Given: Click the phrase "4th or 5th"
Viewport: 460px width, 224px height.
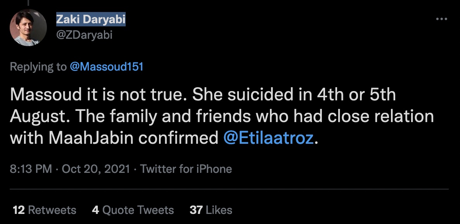Looking at the screenshot, I should tap(348, 95).
